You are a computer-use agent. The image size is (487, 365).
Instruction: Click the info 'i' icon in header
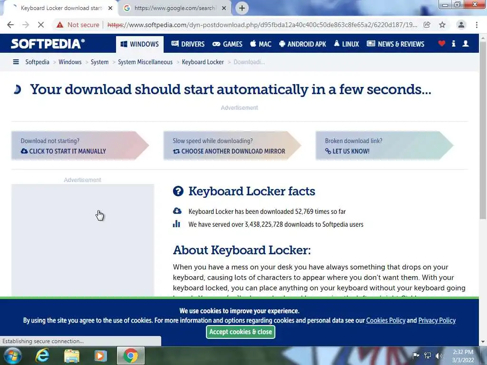[x=453, y=43]
